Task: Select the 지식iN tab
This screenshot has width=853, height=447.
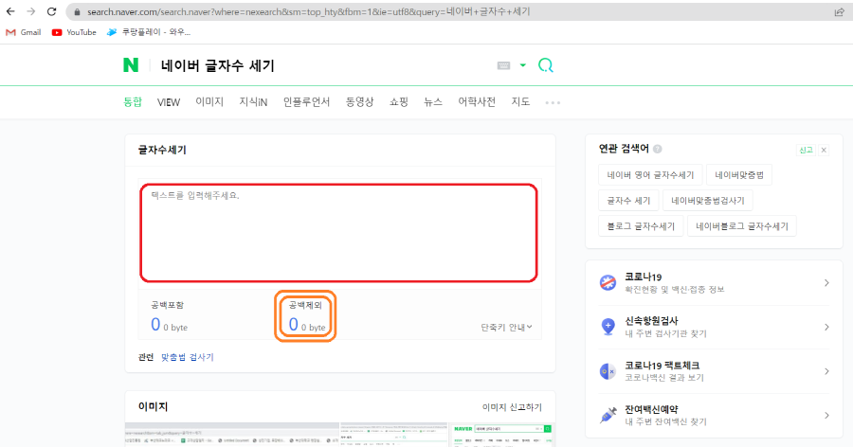Action: [x=253, y=101]
